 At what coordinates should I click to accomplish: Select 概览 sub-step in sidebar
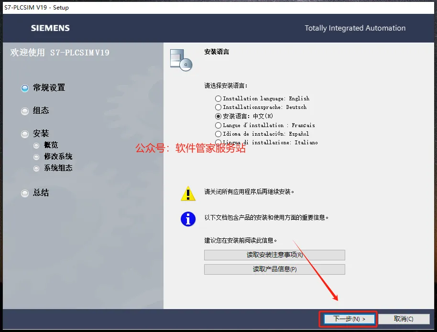click(x=46, y=145)
